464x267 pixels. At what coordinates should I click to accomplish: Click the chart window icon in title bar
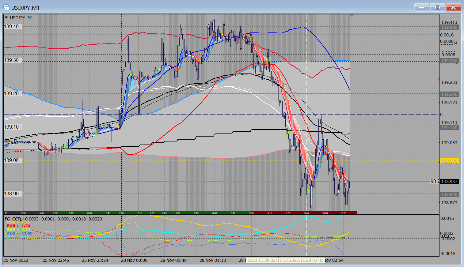point(6,8)
